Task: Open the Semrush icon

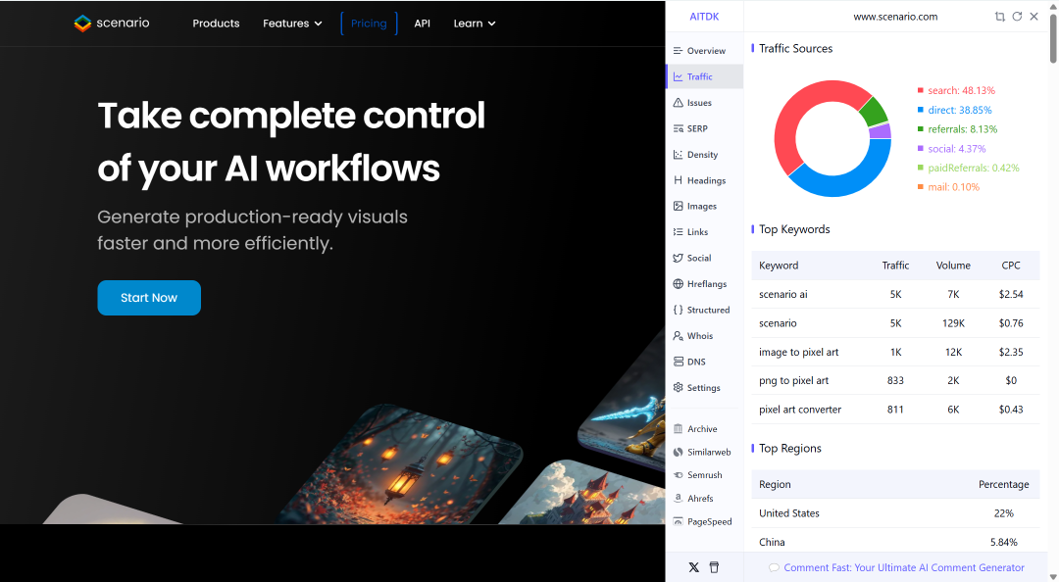Action: coord(678,475)
